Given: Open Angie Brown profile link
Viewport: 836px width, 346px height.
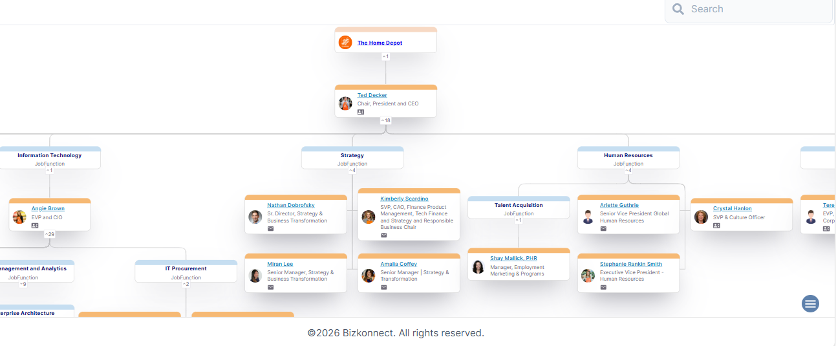Looking at the screenshot, I should click(x=48, y=208).
